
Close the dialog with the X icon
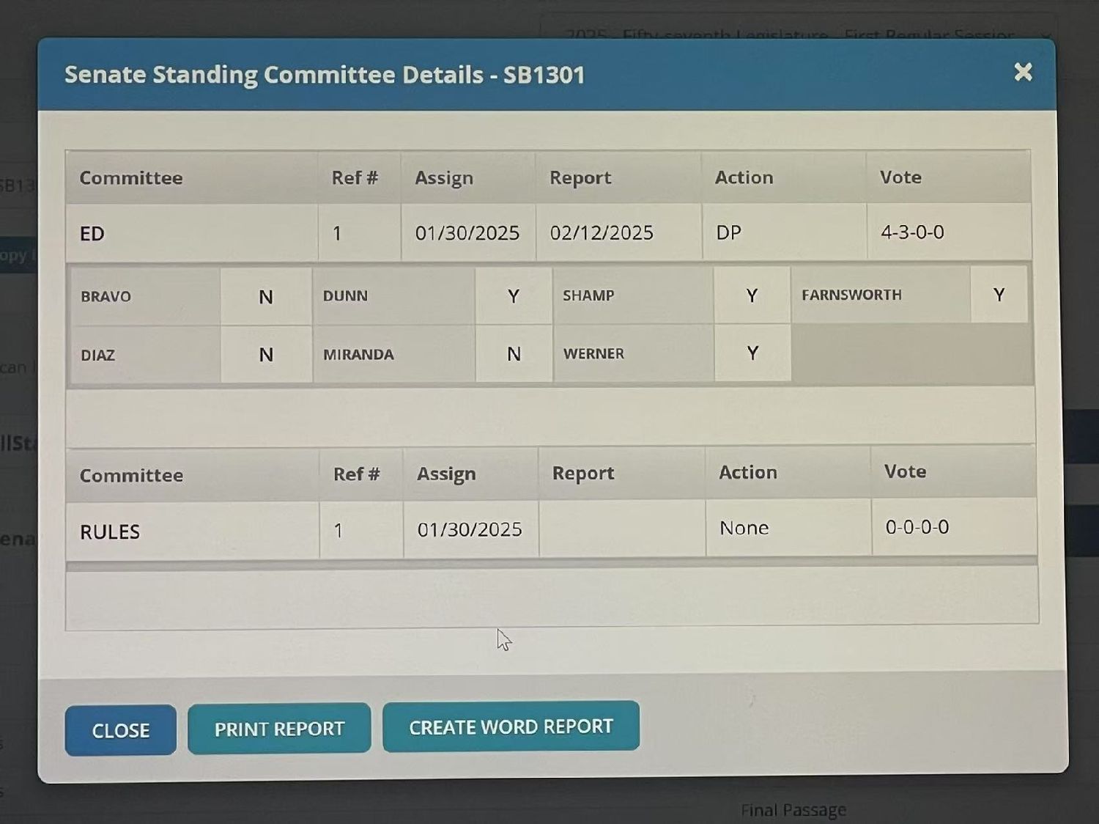click(1023, 72)
